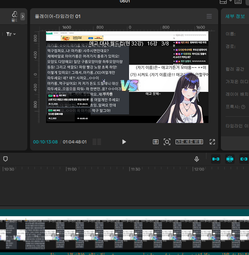
Task: Open the 필터 filter panel icon
Action: (x=14, y=16)
